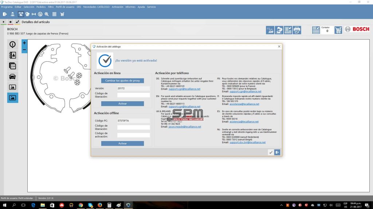Open the Servicio menu

(151, 7)
